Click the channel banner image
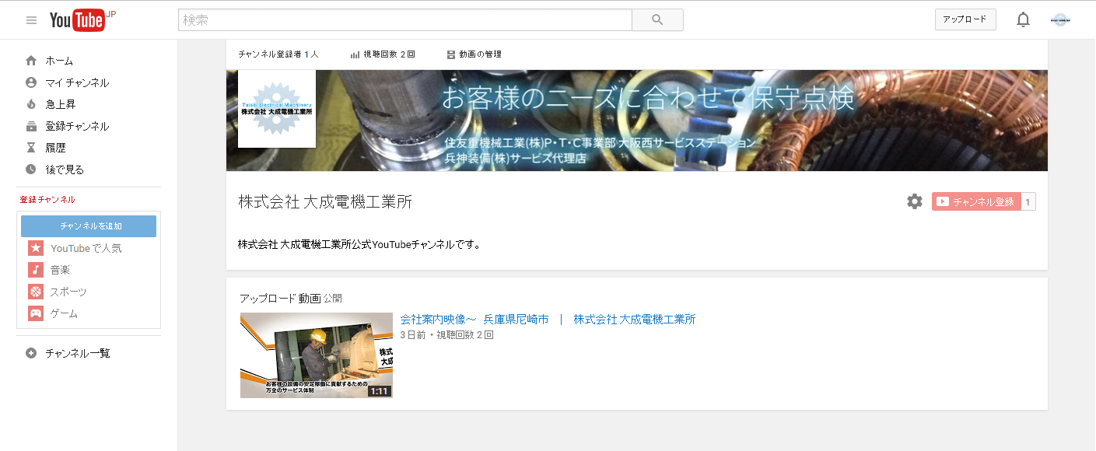 tap(637, 121)
